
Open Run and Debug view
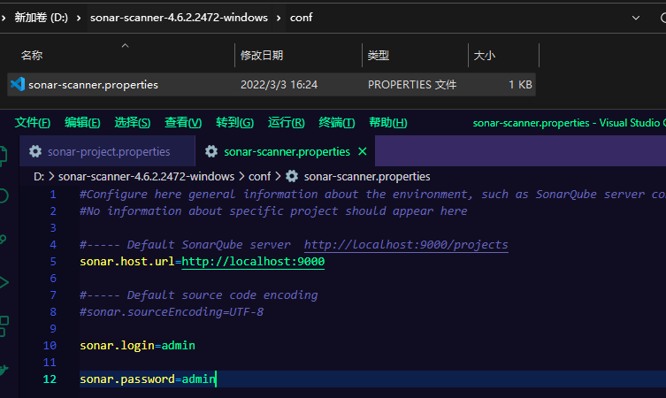[x=4, y=282]
